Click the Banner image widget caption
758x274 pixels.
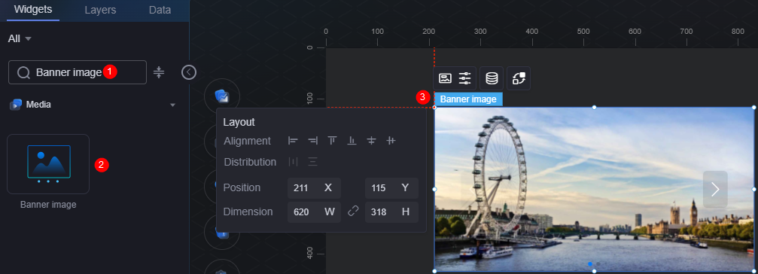[48, 205]
